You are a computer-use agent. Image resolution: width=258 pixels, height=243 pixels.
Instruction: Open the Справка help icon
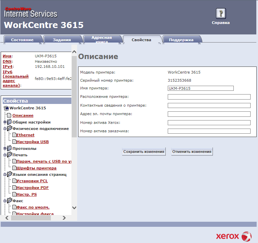click(221, 13)
